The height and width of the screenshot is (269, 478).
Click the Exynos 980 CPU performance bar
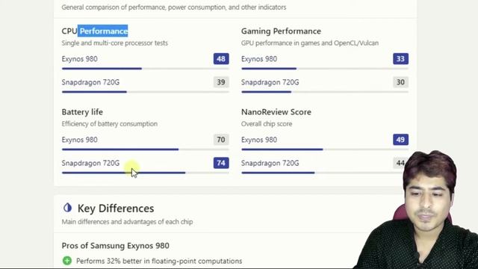click(145, 69)
